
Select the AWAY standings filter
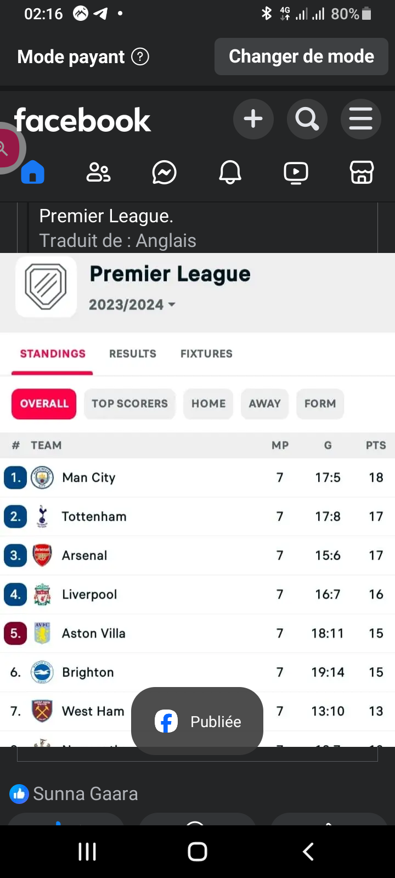[x=264, y=404]
